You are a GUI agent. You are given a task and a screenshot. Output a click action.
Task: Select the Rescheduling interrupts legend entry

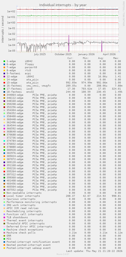click(x=24, y=211)
